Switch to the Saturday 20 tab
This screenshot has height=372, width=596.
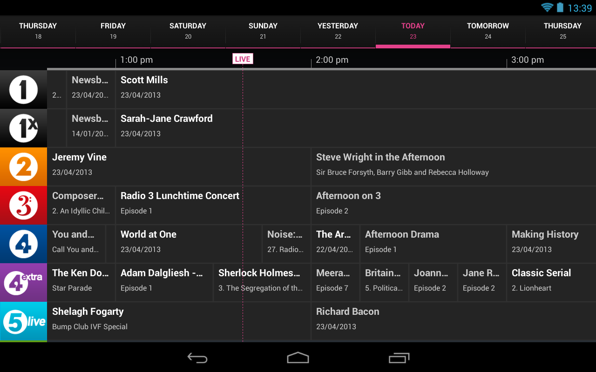point(188,31)
